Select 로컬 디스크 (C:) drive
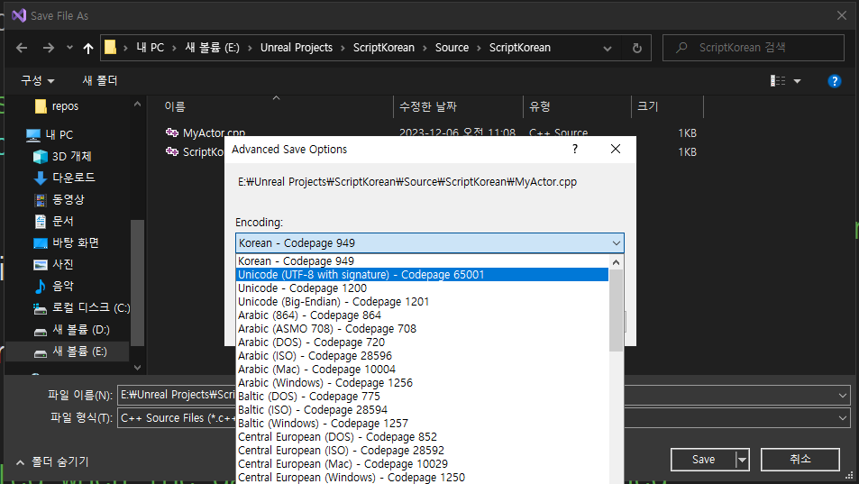The image size is (859, 484). tap(90, 307)
